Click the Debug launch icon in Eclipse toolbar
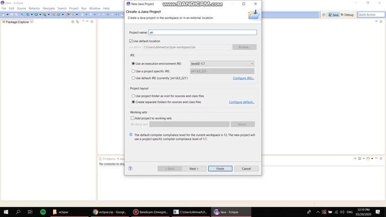386x217 pixels. [x=28, y=14]
